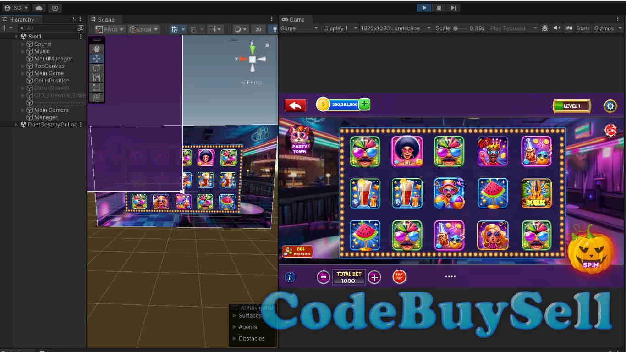This screenshot has height=352, width=626.
Task: Open the create object plus dropdown in Hierarchy
Action: pyautogui.click(x=7, y=28)
